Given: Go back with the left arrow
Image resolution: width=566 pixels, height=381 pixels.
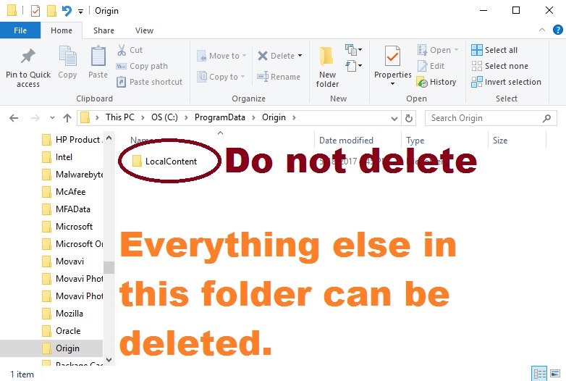Looking at the screenshot, I should click(x=14, y=118).
